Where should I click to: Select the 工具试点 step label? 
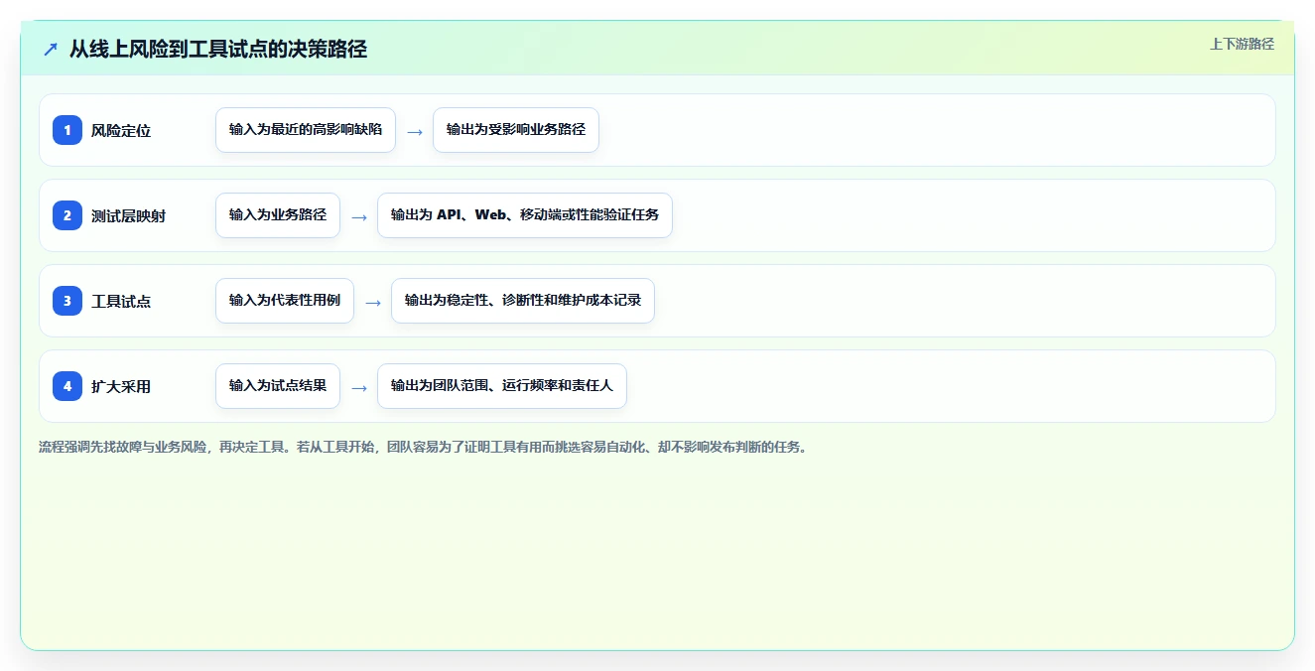pyautogui.click(x=121, y=301)
